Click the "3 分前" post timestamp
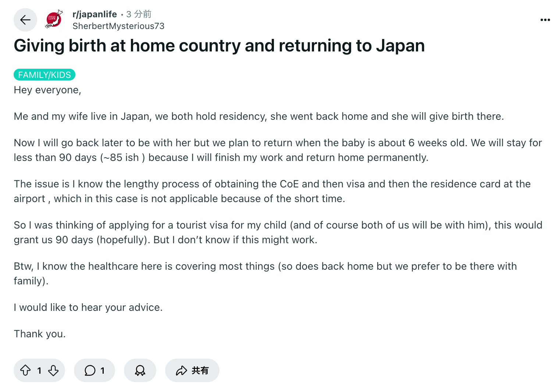The height and width of the screenshot is (388, 556). pyautogui.click(x=139, y=14)
